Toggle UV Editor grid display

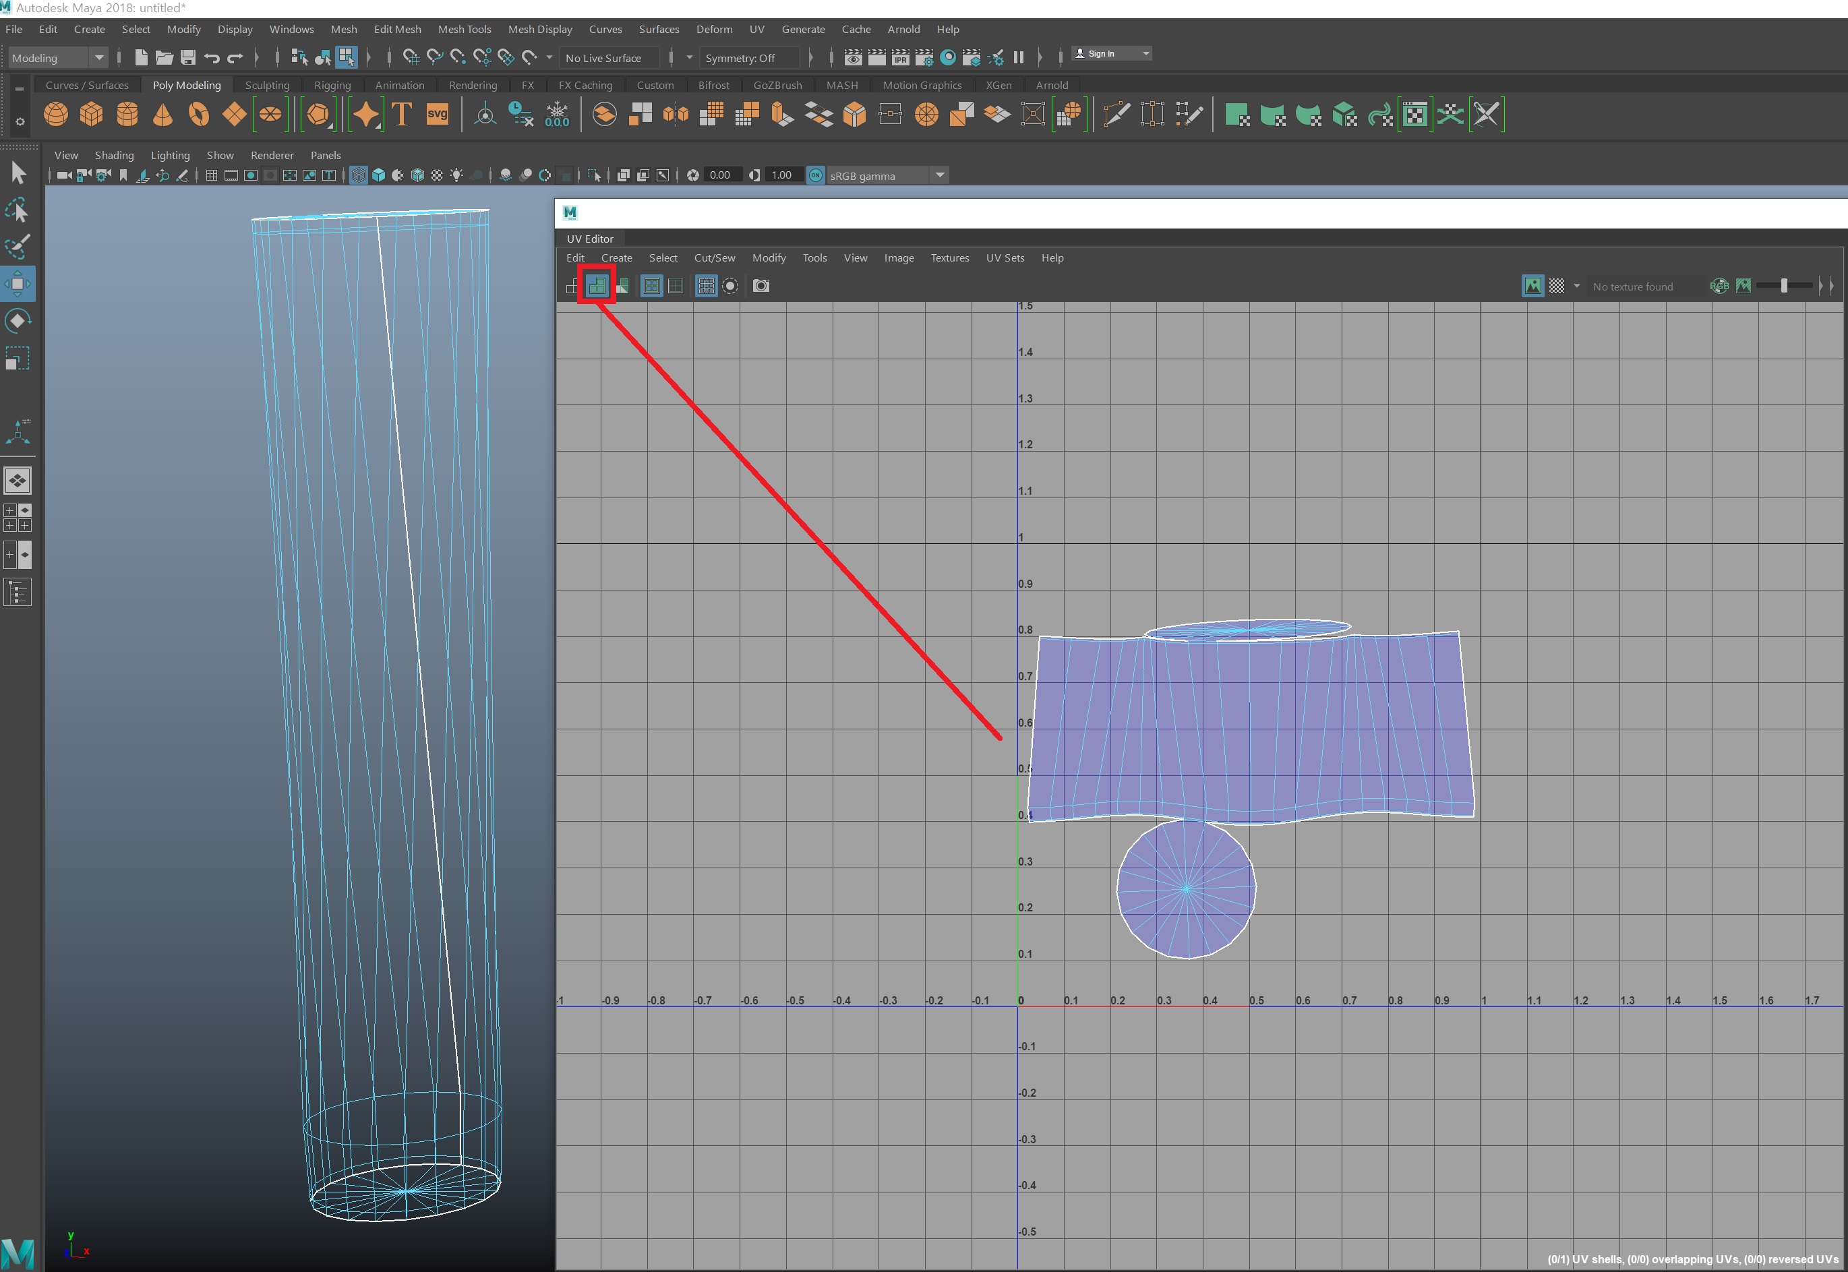[x=706, y=286]
